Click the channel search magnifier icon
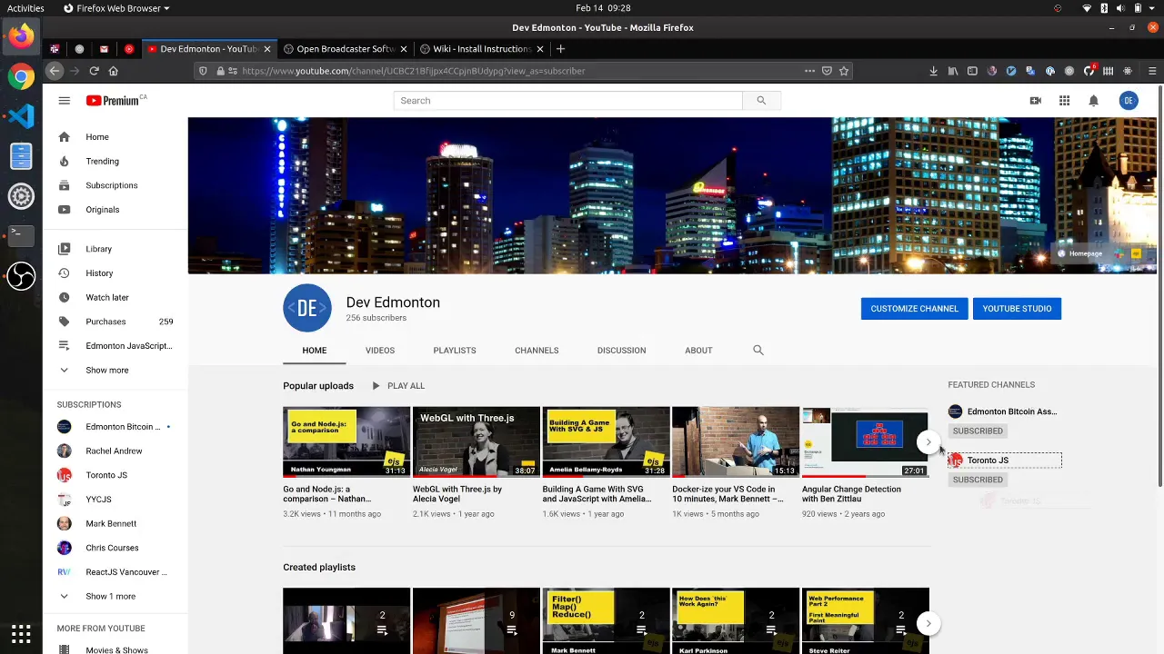 click(758, 350)
